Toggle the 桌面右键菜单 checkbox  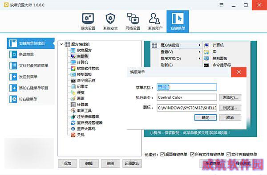[162, 154]
